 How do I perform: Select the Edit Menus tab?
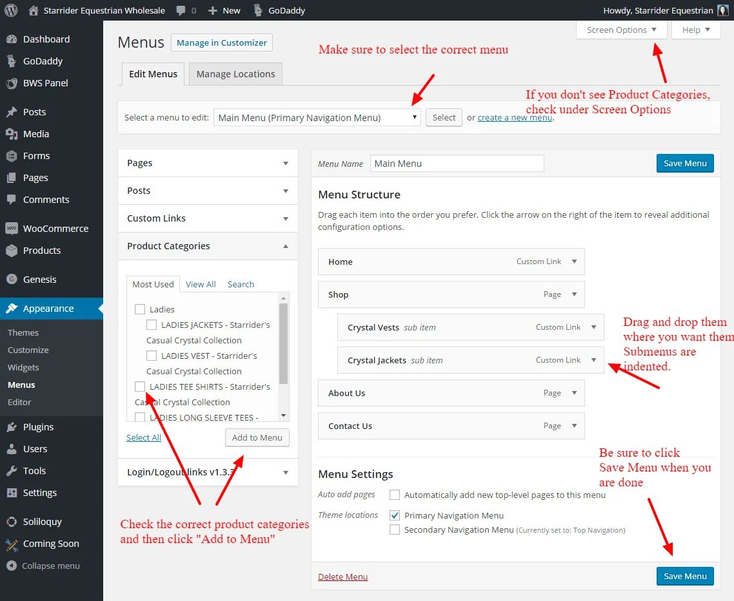click(153, 74)
